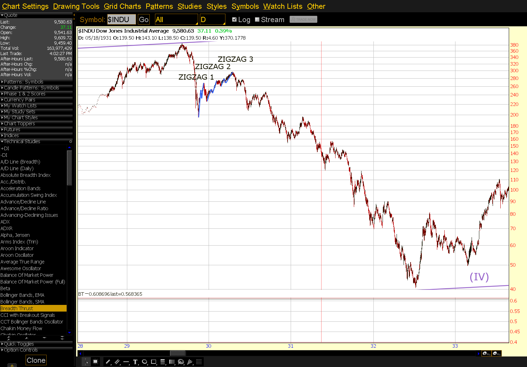Expand the Futures section
This screenshot has width=527, height=367.
point(36,129)
